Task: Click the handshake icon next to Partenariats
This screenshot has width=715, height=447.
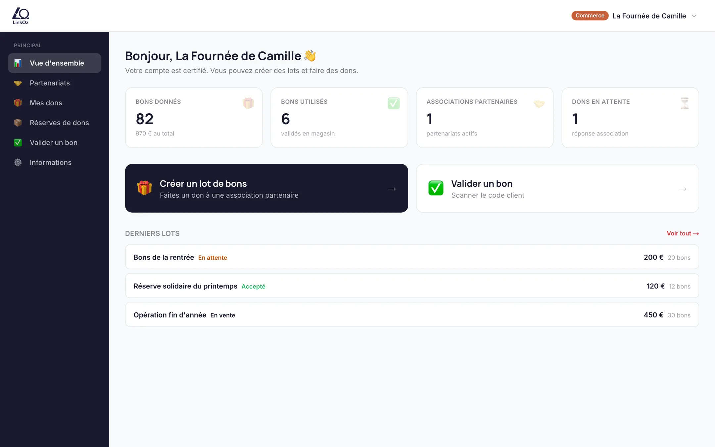Action: click(x=18, y=83)
